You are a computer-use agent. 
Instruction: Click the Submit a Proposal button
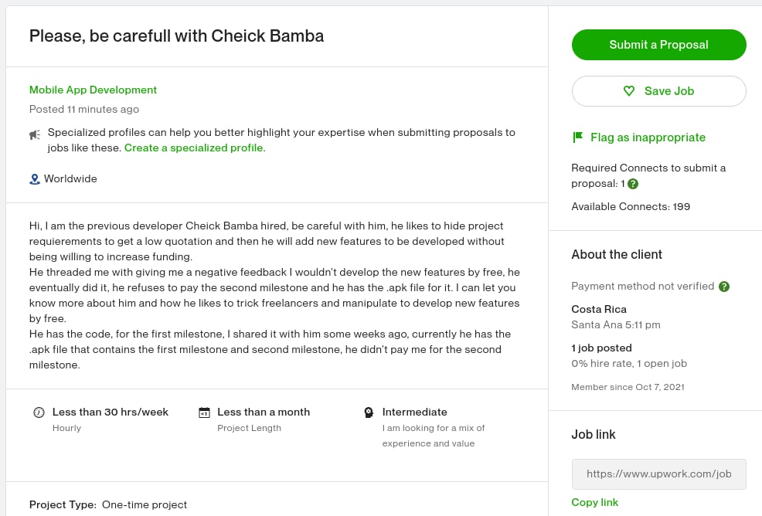[x=658, y=45]
